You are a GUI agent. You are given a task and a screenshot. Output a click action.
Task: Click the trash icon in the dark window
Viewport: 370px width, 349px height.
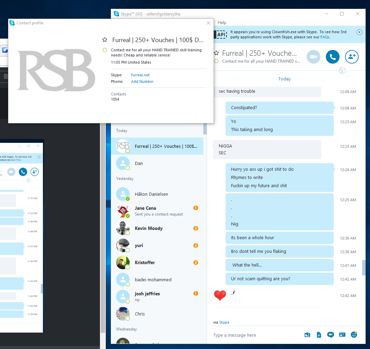click(6, 76)
